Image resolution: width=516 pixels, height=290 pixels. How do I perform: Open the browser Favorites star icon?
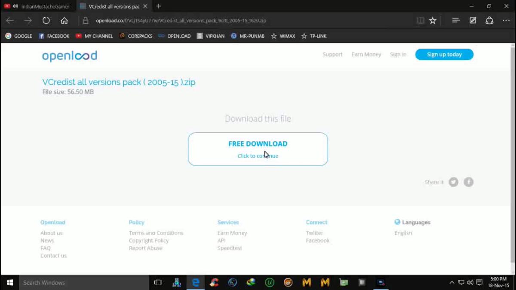click(433, 20)
